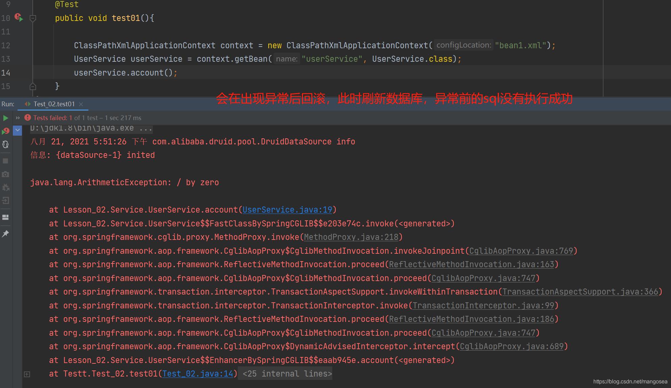
Task: Close the Test_02.test01 run tab
Action: 81,104
